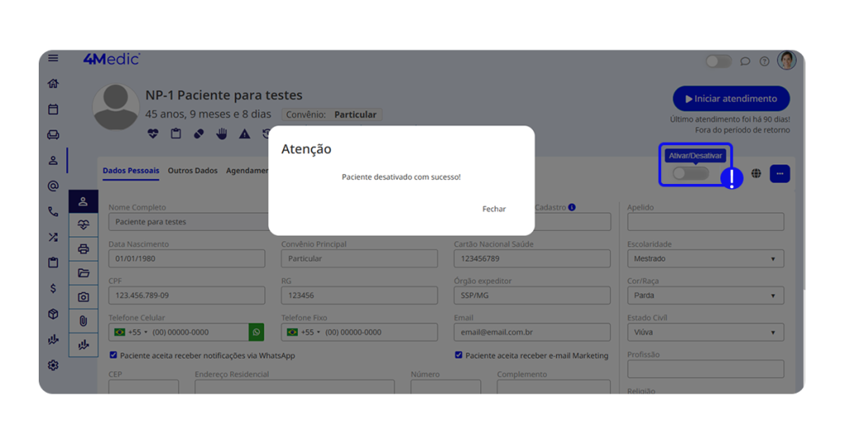Viewport: 845px width, 444px height.
Task: Click the printer icon in patient submenu
Action: coord(83,248)
